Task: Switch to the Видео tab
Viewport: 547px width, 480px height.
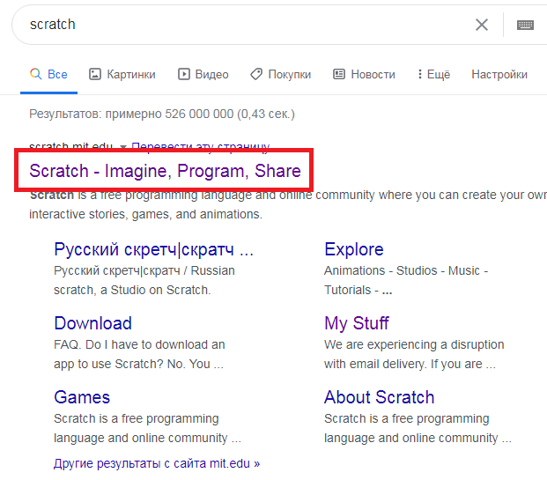Action: point(203,74)
